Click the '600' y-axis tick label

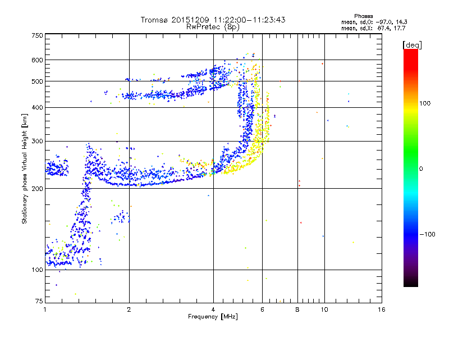(x=37, y=60)
